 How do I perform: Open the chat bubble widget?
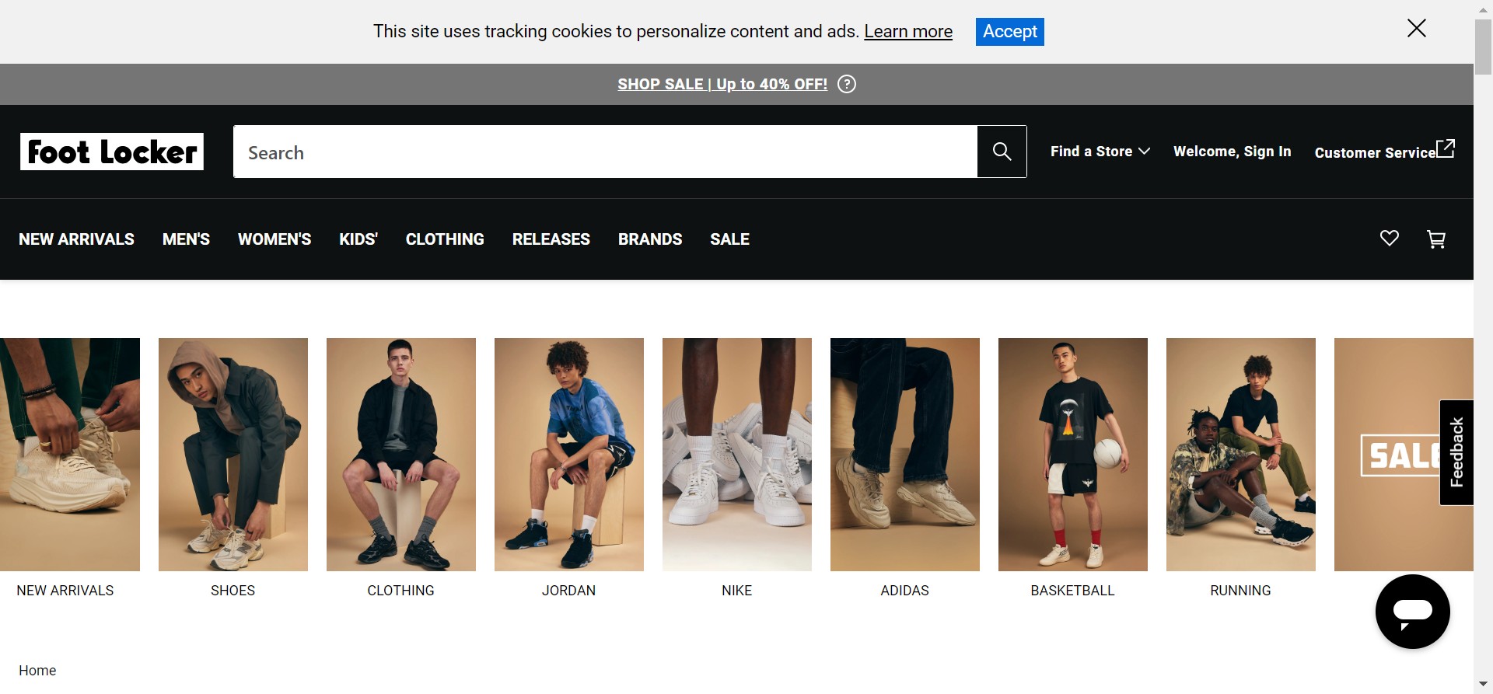[1412, 612]
